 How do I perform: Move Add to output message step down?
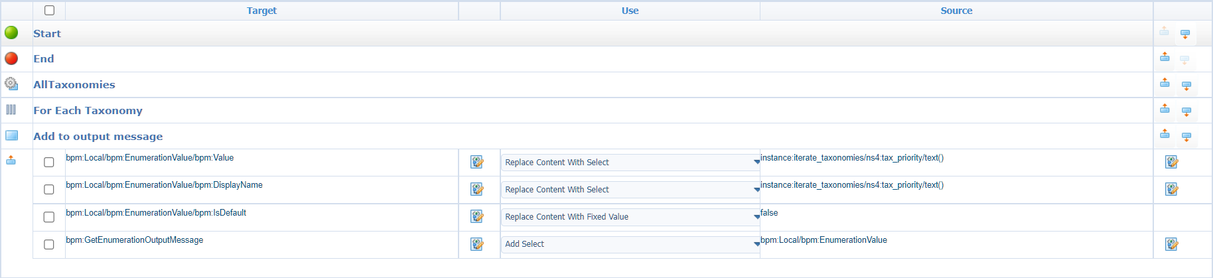click(1186, 137)
